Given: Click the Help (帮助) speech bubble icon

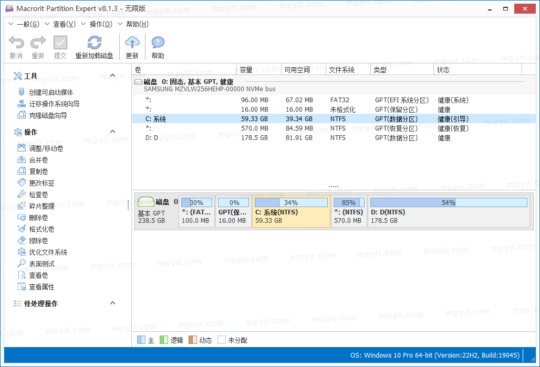Looking at the screenshot, I should click(x=158, y=42).
